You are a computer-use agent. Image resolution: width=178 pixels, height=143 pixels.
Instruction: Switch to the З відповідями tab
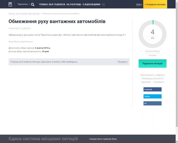coord(91,4)
